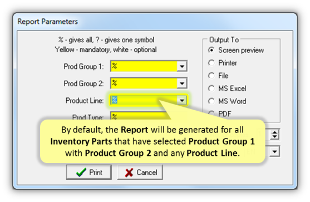Click the Cancel button text
Screen dimensions: 310x202
[x=147, y=173]
